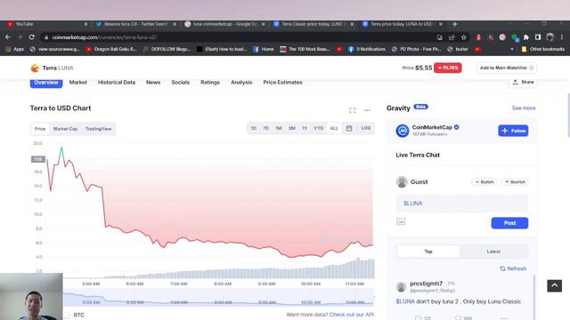Open the Historical Data tab

coord(117,83)
